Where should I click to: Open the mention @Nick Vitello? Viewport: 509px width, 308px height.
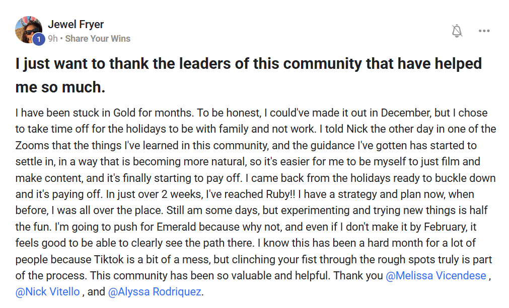coord(47,292)
